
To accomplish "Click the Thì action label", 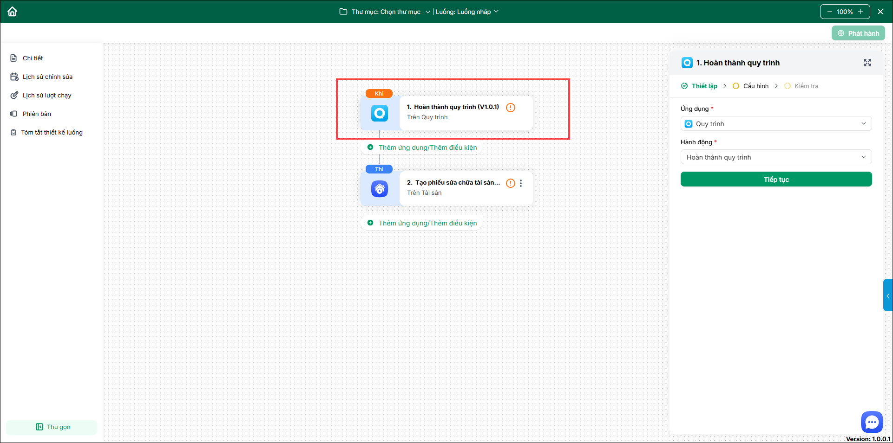I will click(x=379, y=169).
